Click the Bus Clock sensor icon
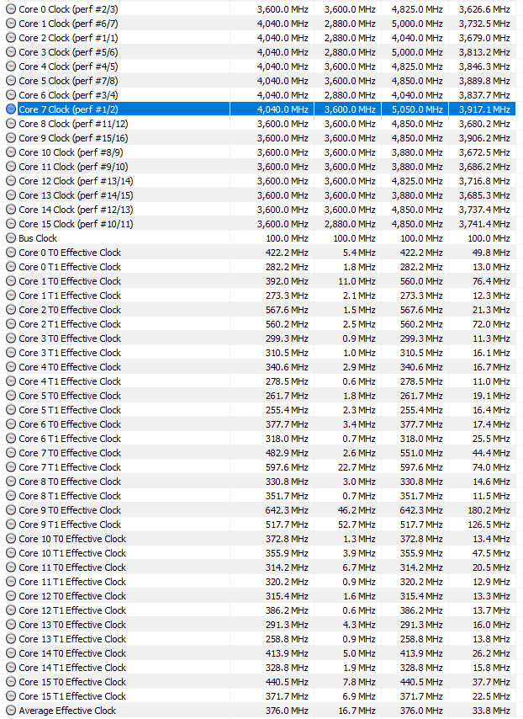This screenshot has width=523, height=719. 11,238
